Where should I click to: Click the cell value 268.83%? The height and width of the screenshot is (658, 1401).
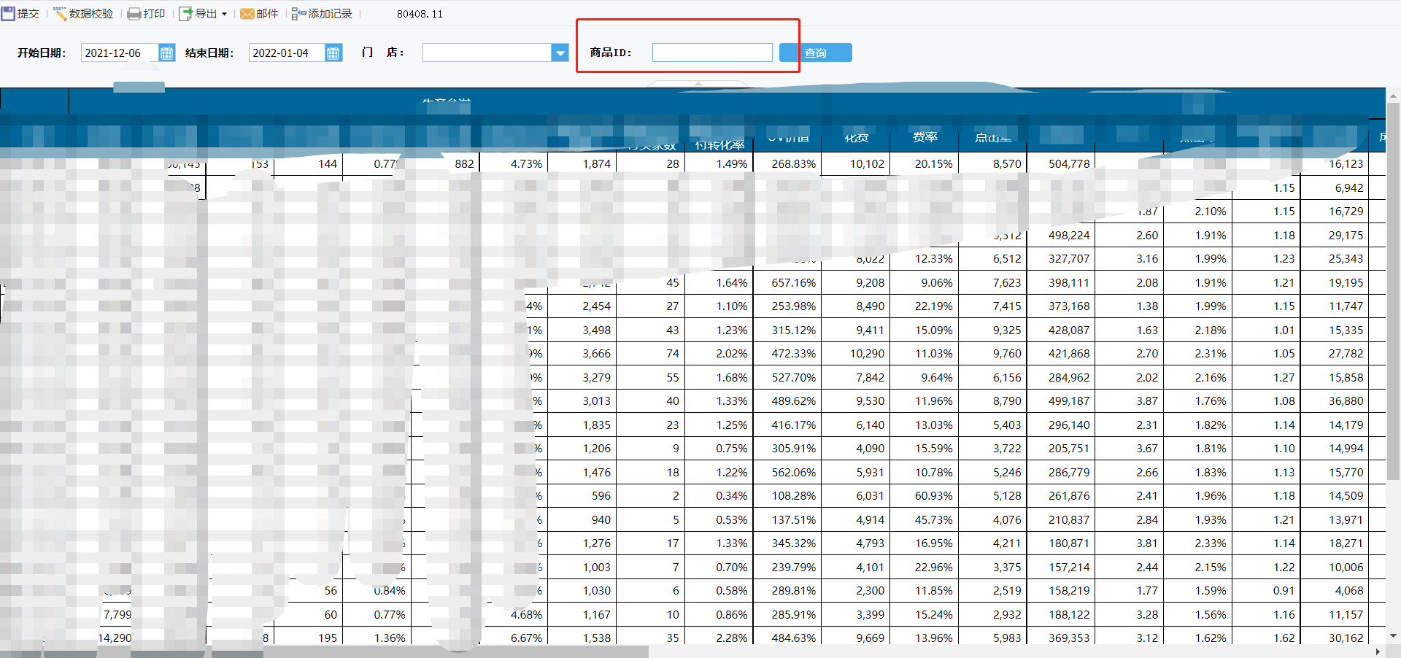tap(793, 164)
